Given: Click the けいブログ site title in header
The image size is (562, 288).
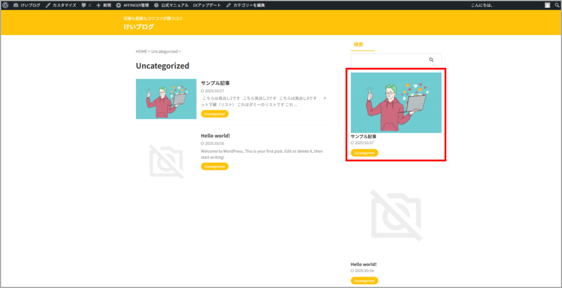Looking at the screenshot, I should point(139,27).
